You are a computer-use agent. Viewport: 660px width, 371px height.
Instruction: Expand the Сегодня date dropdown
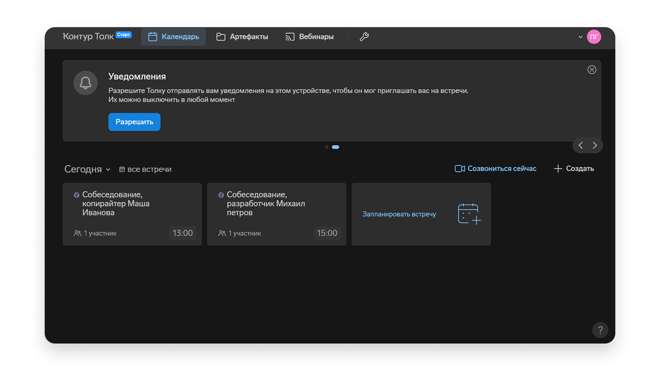pyautogui.click(x=87, y=169)
